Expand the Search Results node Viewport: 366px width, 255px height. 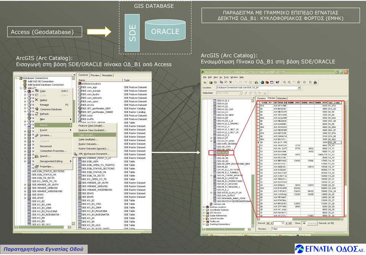pyautogui.click(x=204, y=218)
